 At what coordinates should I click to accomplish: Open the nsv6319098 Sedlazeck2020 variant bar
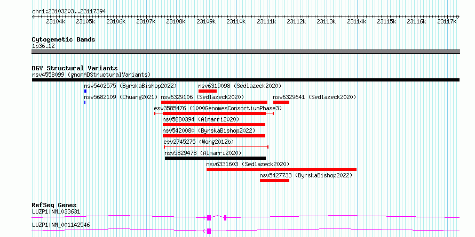tap(208, 91)
